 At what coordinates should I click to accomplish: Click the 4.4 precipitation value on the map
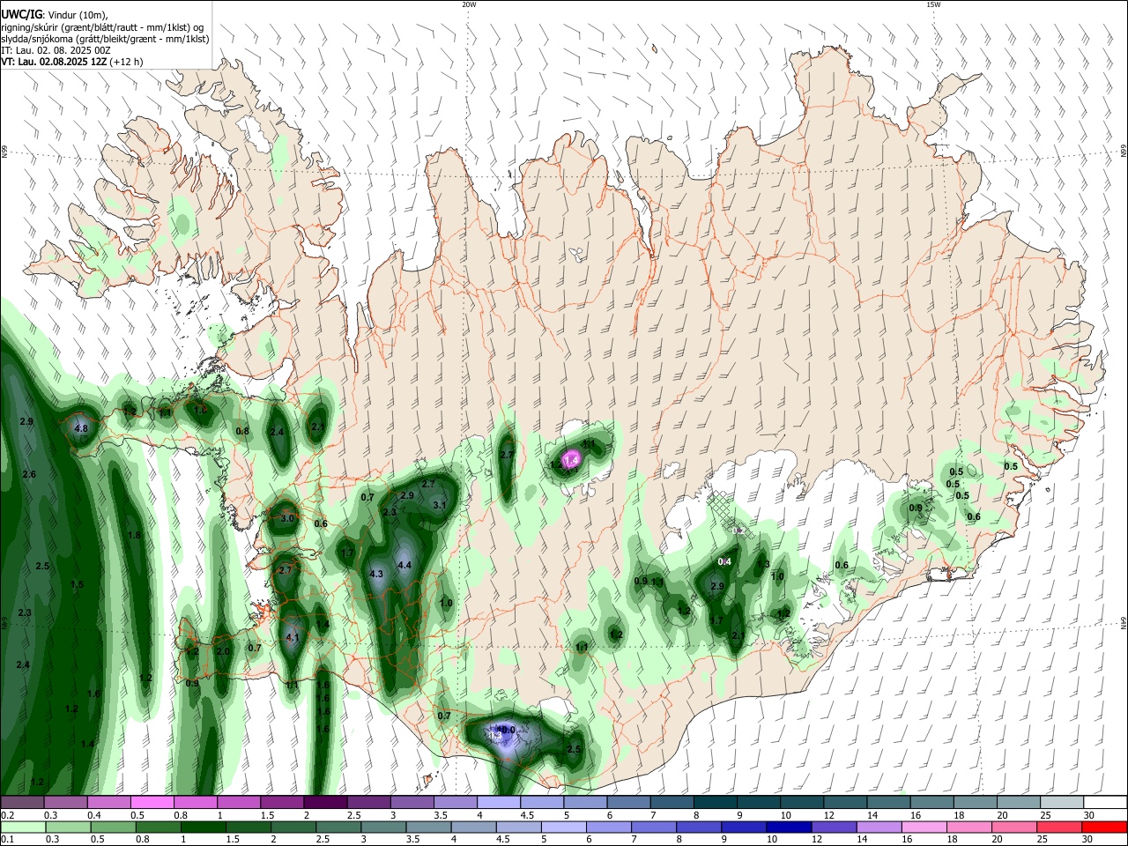(404, 565)
